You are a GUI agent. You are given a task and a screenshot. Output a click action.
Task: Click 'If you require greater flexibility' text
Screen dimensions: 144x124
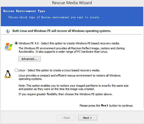coord(66,94)
